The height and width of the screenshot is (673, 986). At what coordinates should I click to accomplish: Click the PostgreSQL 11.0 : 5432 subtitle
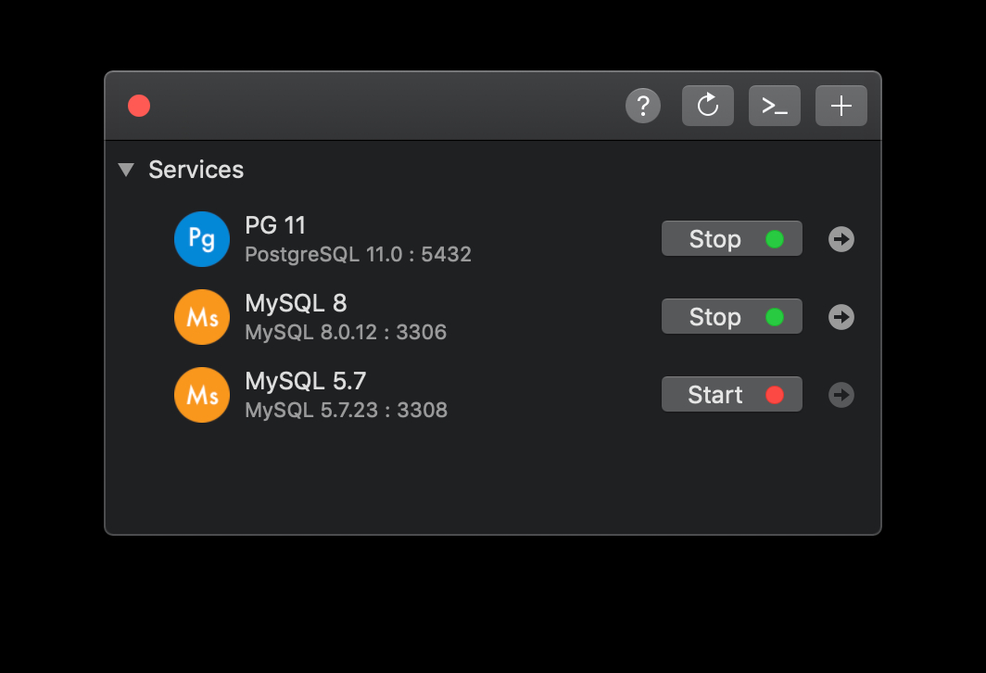(358, 254)
